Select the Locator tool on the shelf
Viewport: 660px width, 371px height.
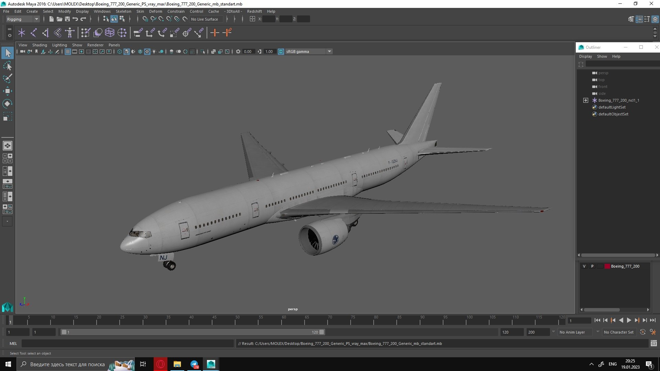pos(22,33)
